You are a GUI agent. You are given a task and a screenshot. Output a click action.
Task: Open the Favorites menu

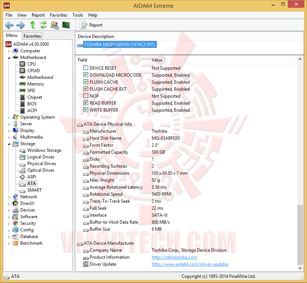pos(58,15)
